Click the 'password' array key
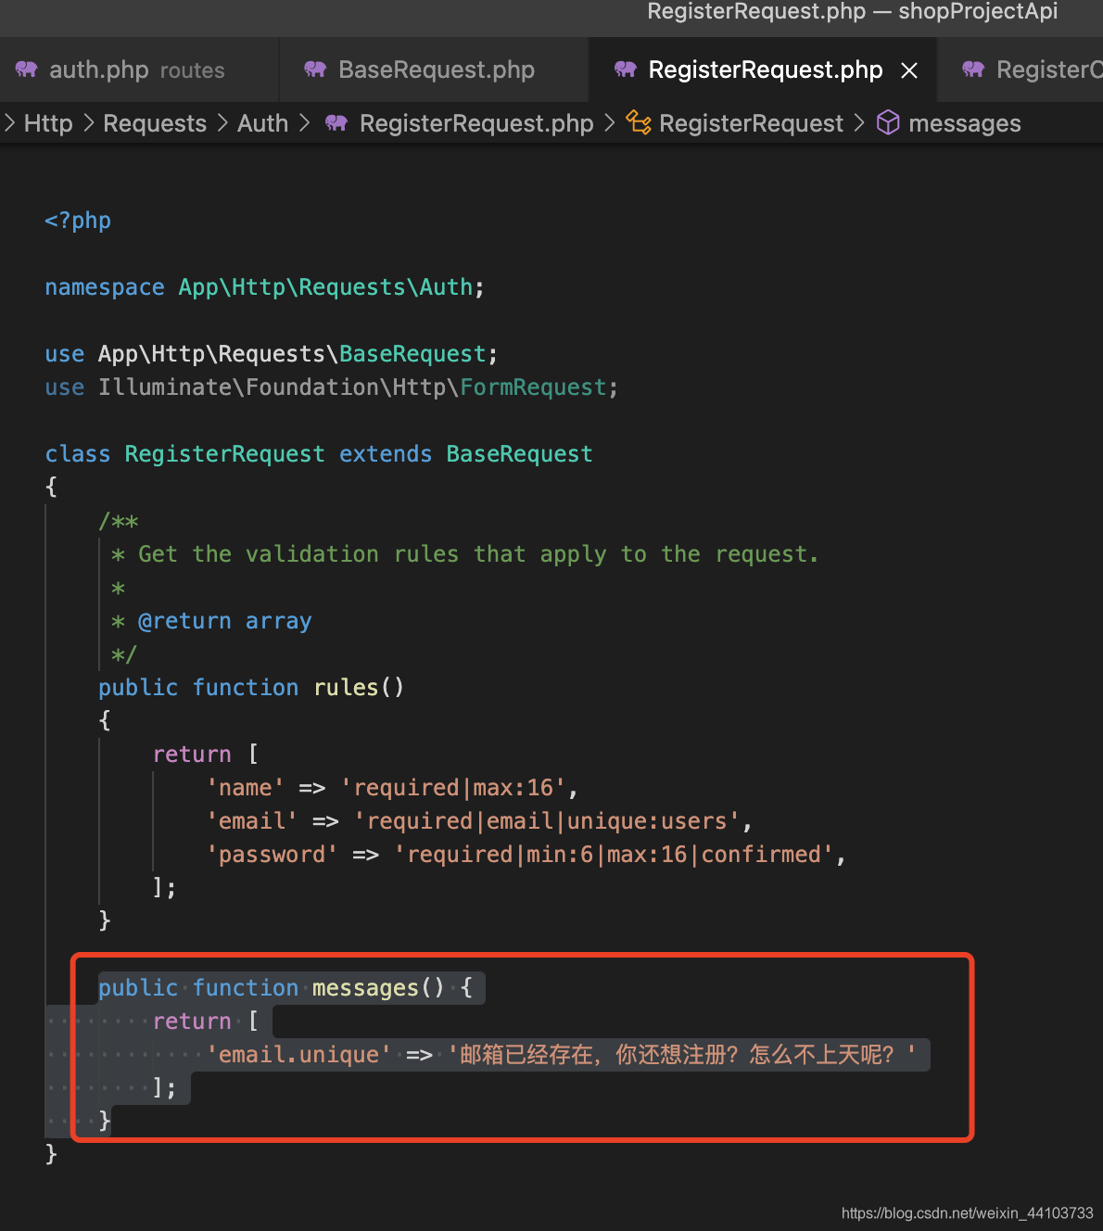1103x1231 pixels. [273, 855]
